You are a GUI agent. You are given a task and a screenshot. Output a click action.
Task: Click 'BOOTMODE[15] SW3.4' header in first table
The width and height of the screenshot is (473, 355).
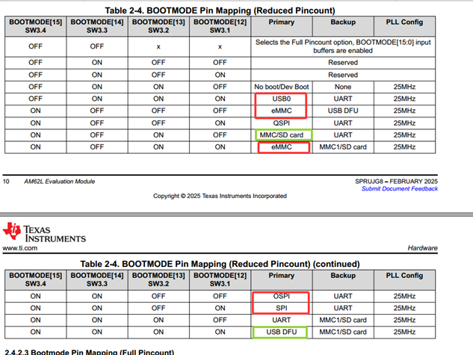(36, 26)
